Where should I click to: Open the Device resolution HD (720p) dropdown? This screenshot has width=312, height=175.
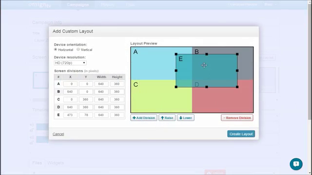(70, 63)
